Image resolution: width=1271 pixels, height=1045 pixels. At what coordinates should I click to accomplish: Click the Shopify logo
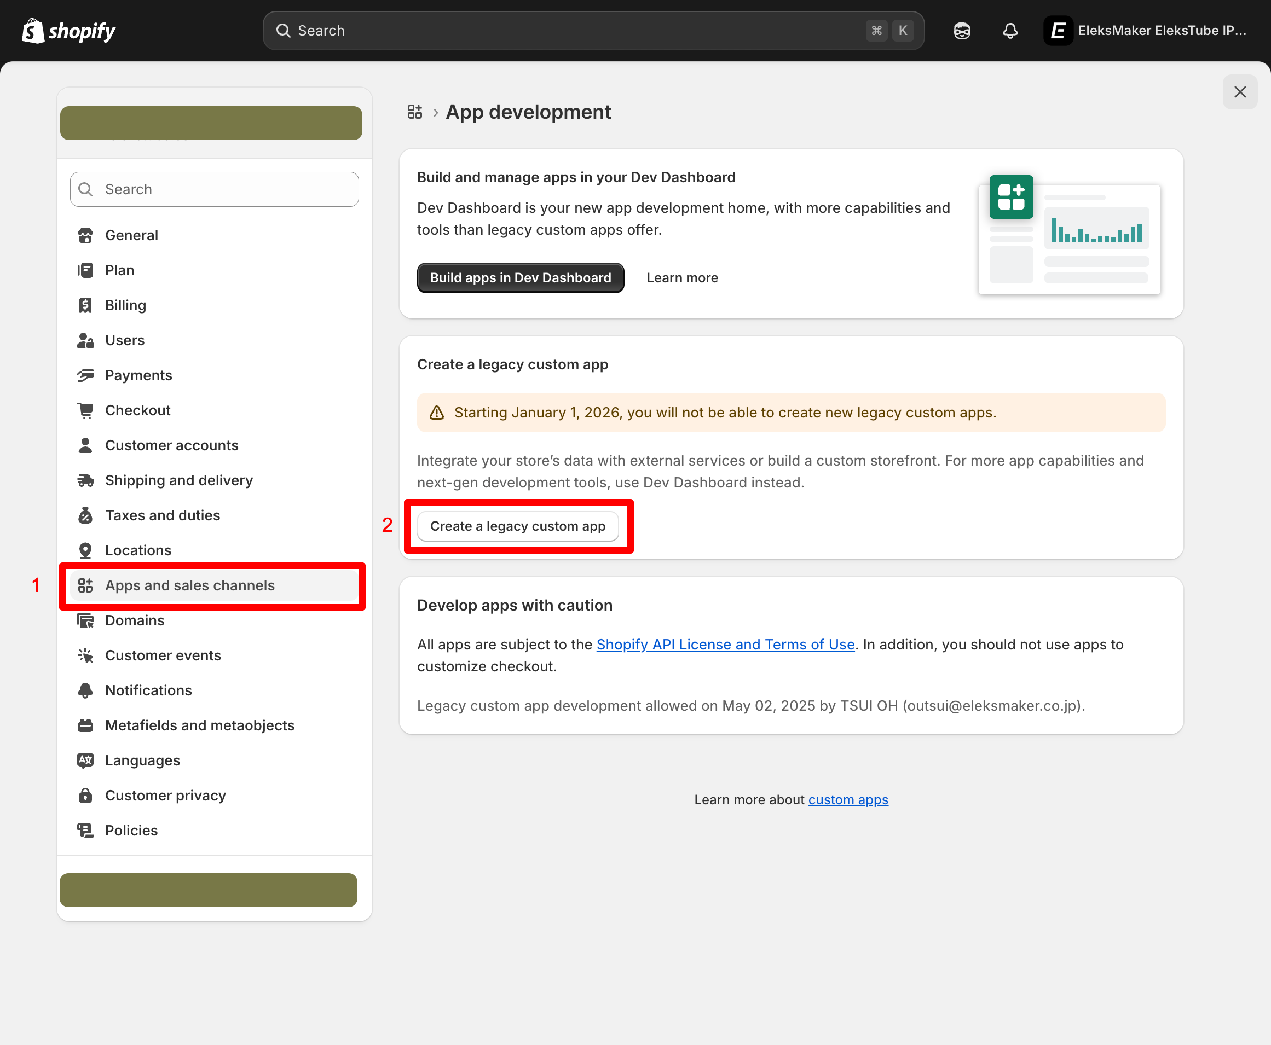pyautogui.click(x=68, y=30)
